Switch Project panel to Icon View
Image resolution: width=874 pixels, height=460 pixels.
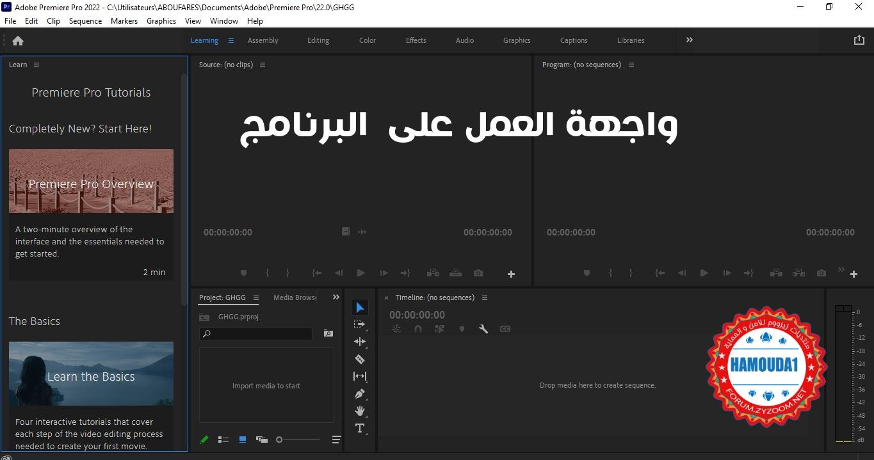[x=243, y=440]
